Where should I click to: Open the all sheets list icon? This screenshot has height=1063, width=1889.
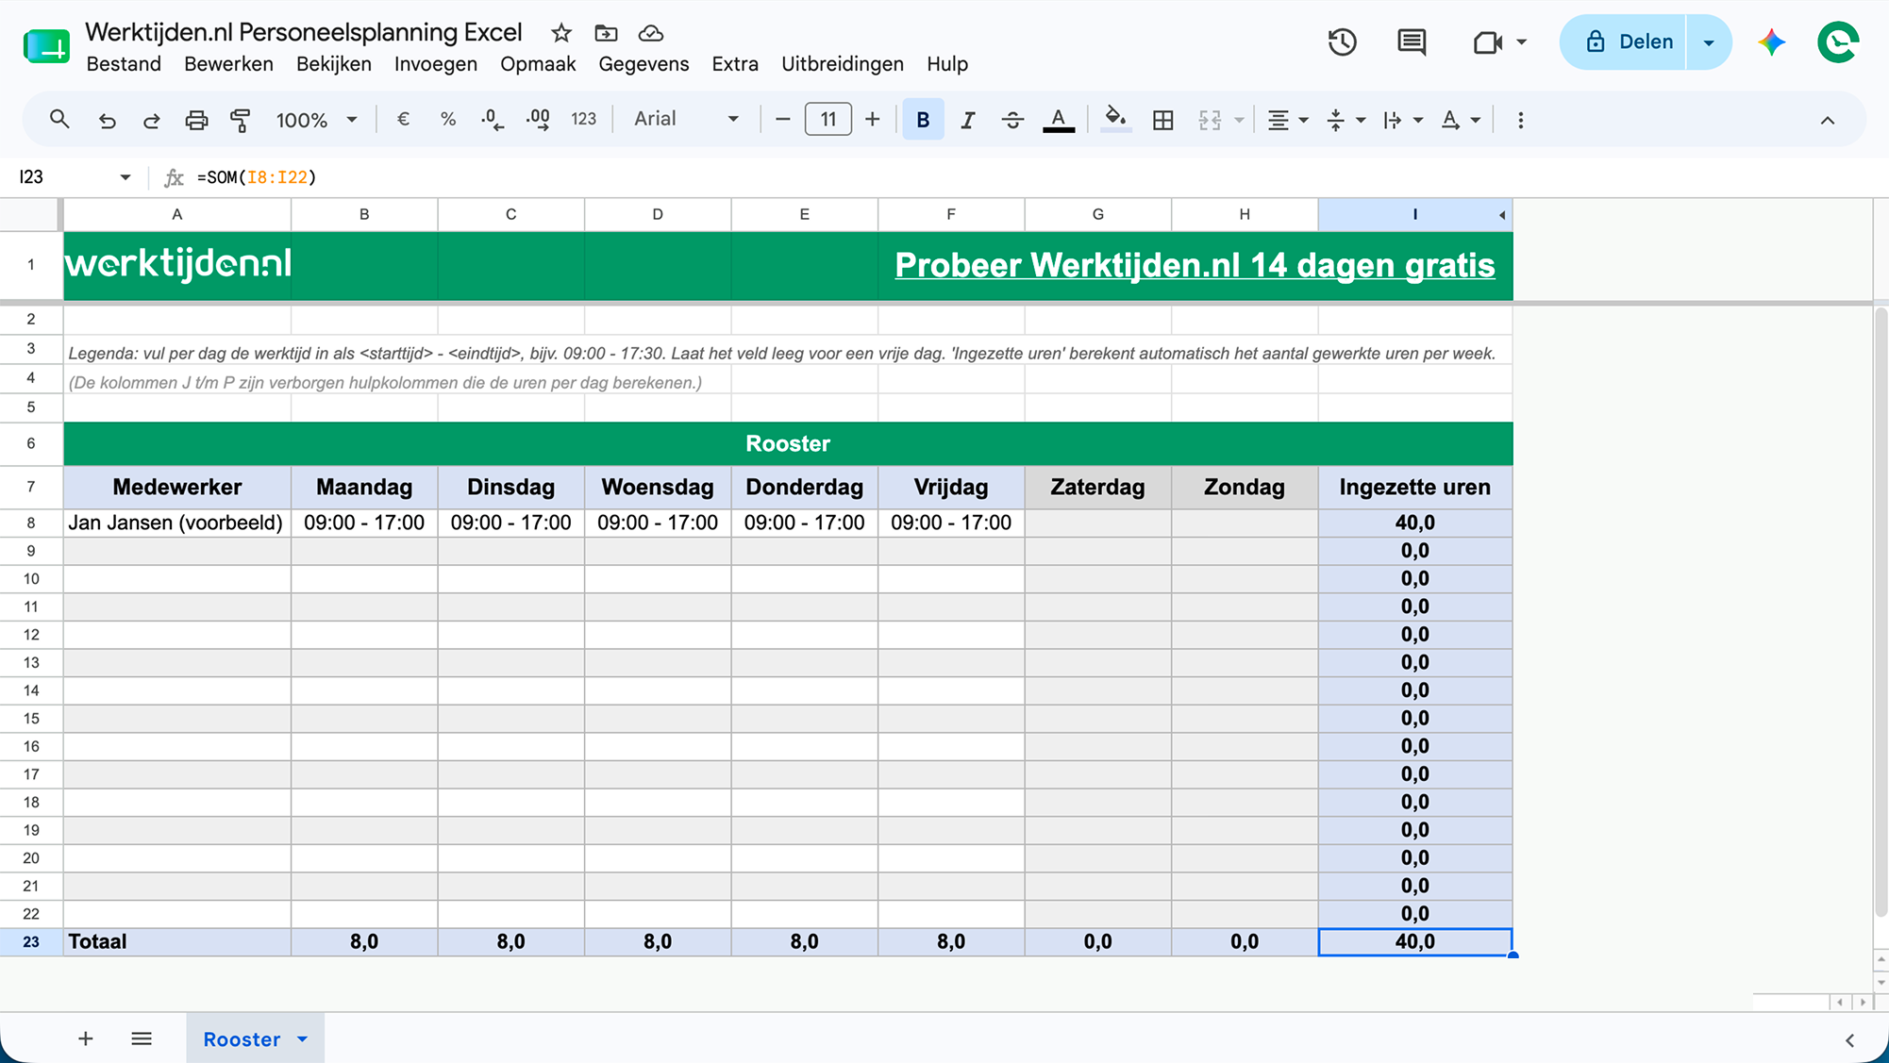coord(142,1038)
